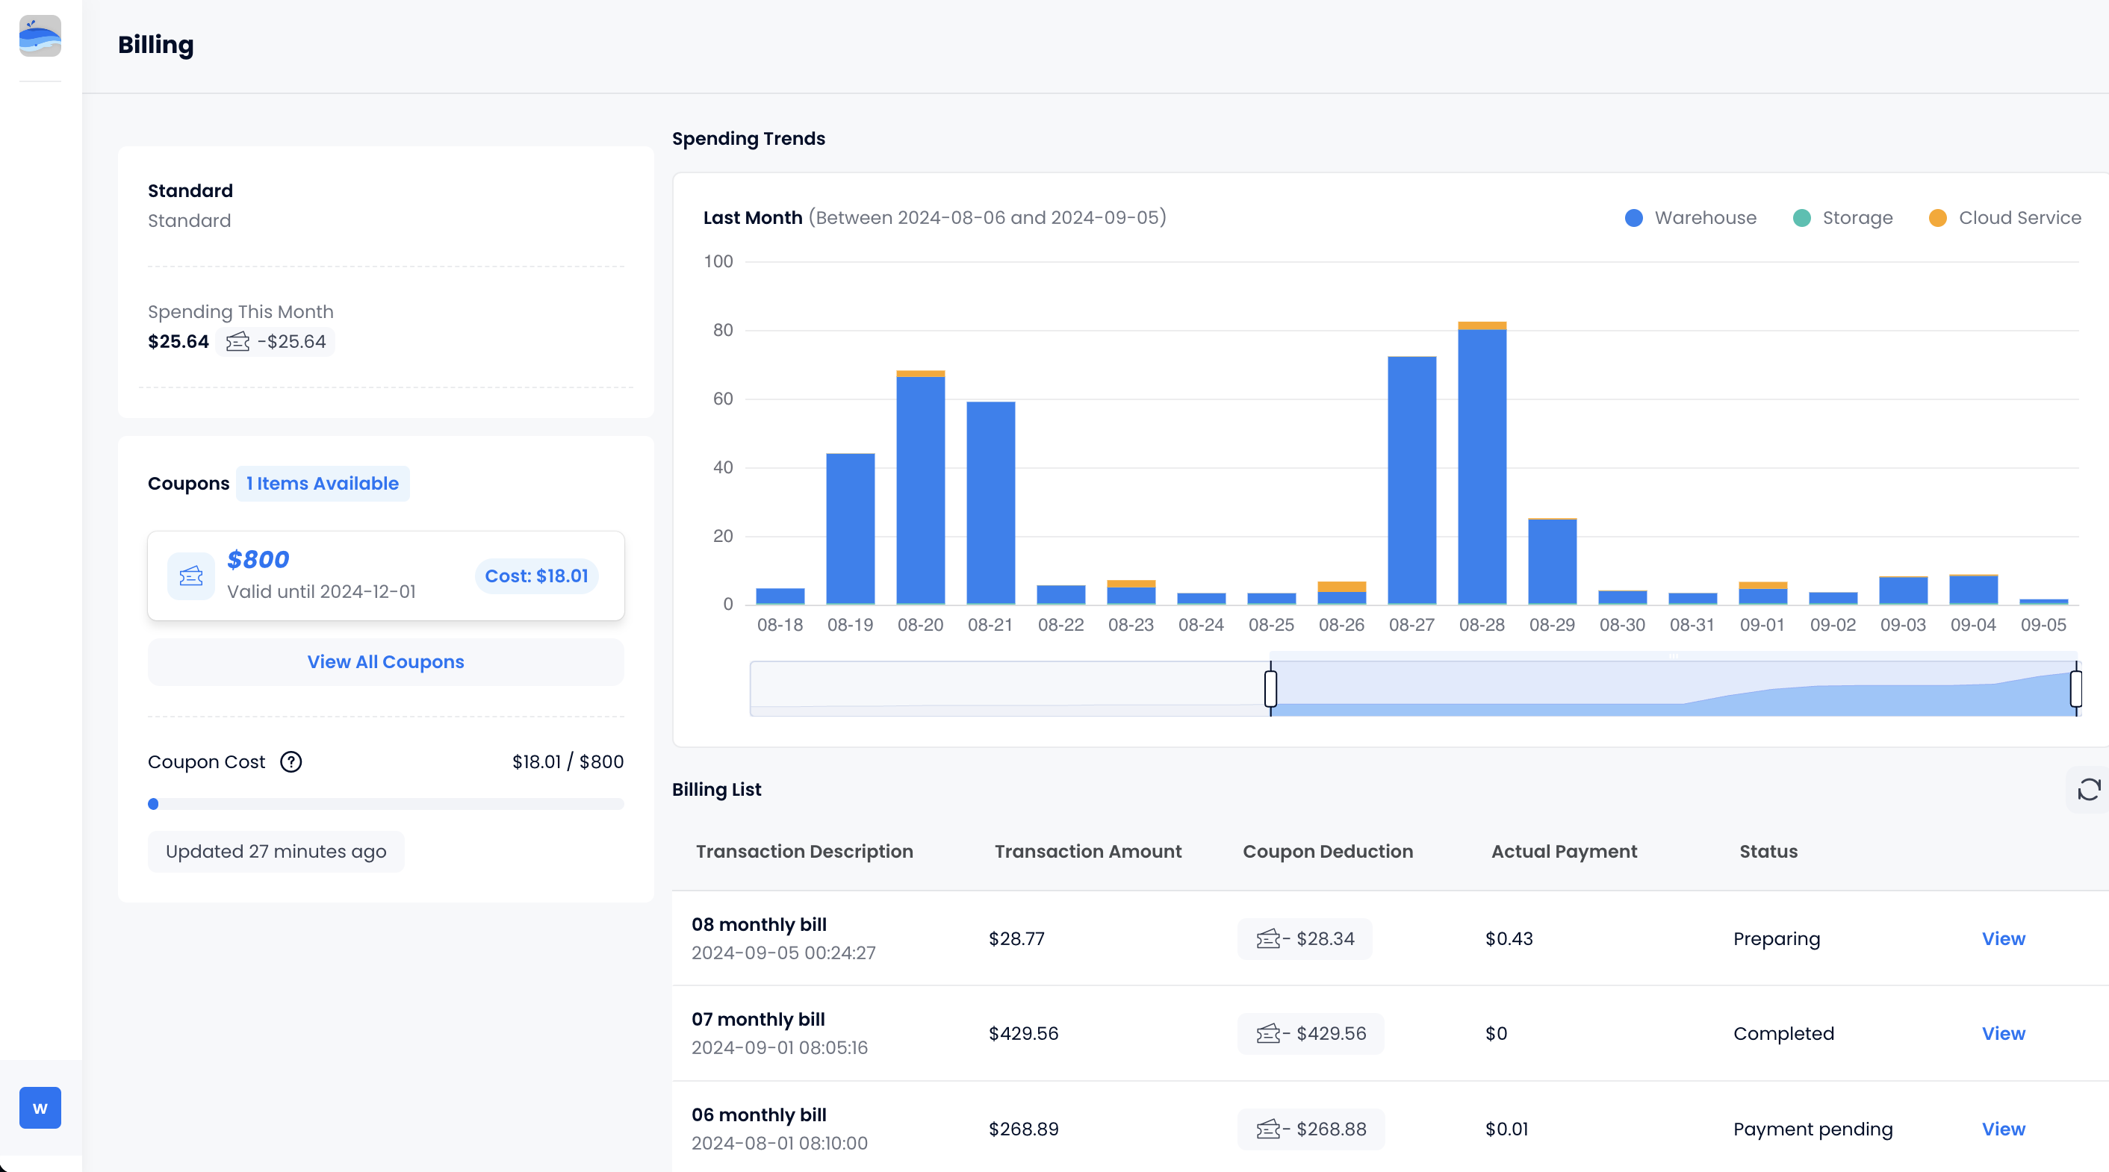Screen dimensions: 2109x1172
Task: Click the green Storage legend dot
Action: tap(1801, 218)
